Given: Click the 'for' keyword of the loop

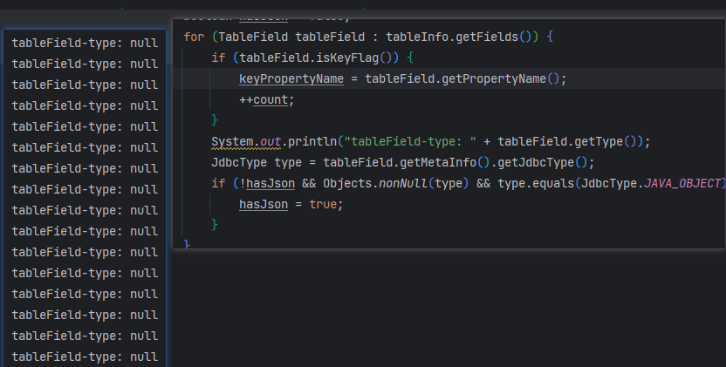Looking at the screenshot, I should click(x=194, y=37).
